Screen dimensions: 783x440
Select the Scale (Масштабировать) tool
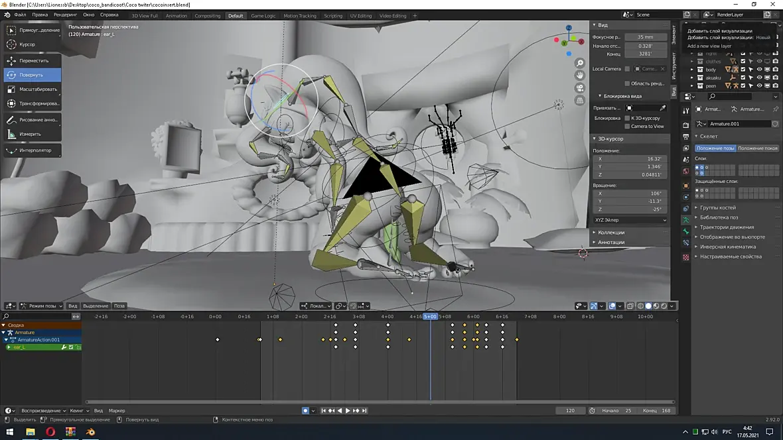pos(32,89)
